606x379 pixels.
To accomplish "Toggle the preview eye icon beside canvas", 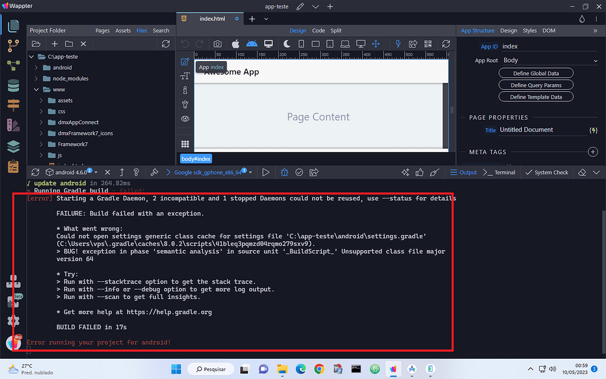I will [x=185, y=118].
